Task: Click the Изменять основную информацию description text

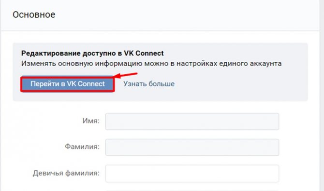Action: [x=151, y=64]
